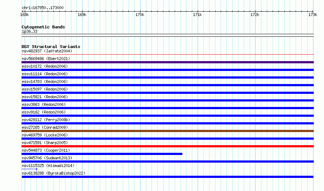Click the blue essv11114 variant bar
This screenshot has width=324, height=191.
pyautogui.click(x=167, y=77)
